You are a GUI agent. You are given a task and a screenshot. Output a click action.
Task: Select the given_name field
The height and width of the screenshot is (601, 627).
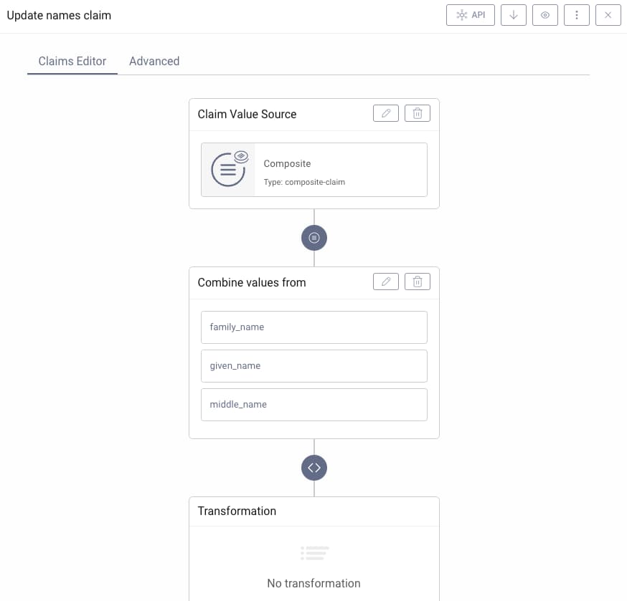click(314, 366)
